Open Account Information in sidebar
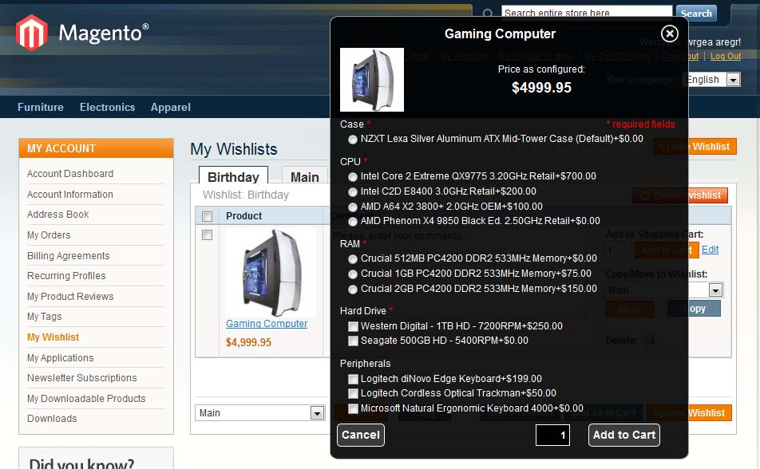 69,195
